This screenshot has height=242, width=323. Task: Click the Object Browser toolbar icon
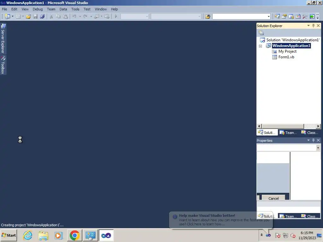coord(298,16)
